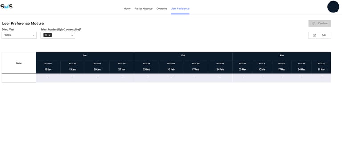
Task: Select the 10 Mar week header
Action: [x=262, y=67]
